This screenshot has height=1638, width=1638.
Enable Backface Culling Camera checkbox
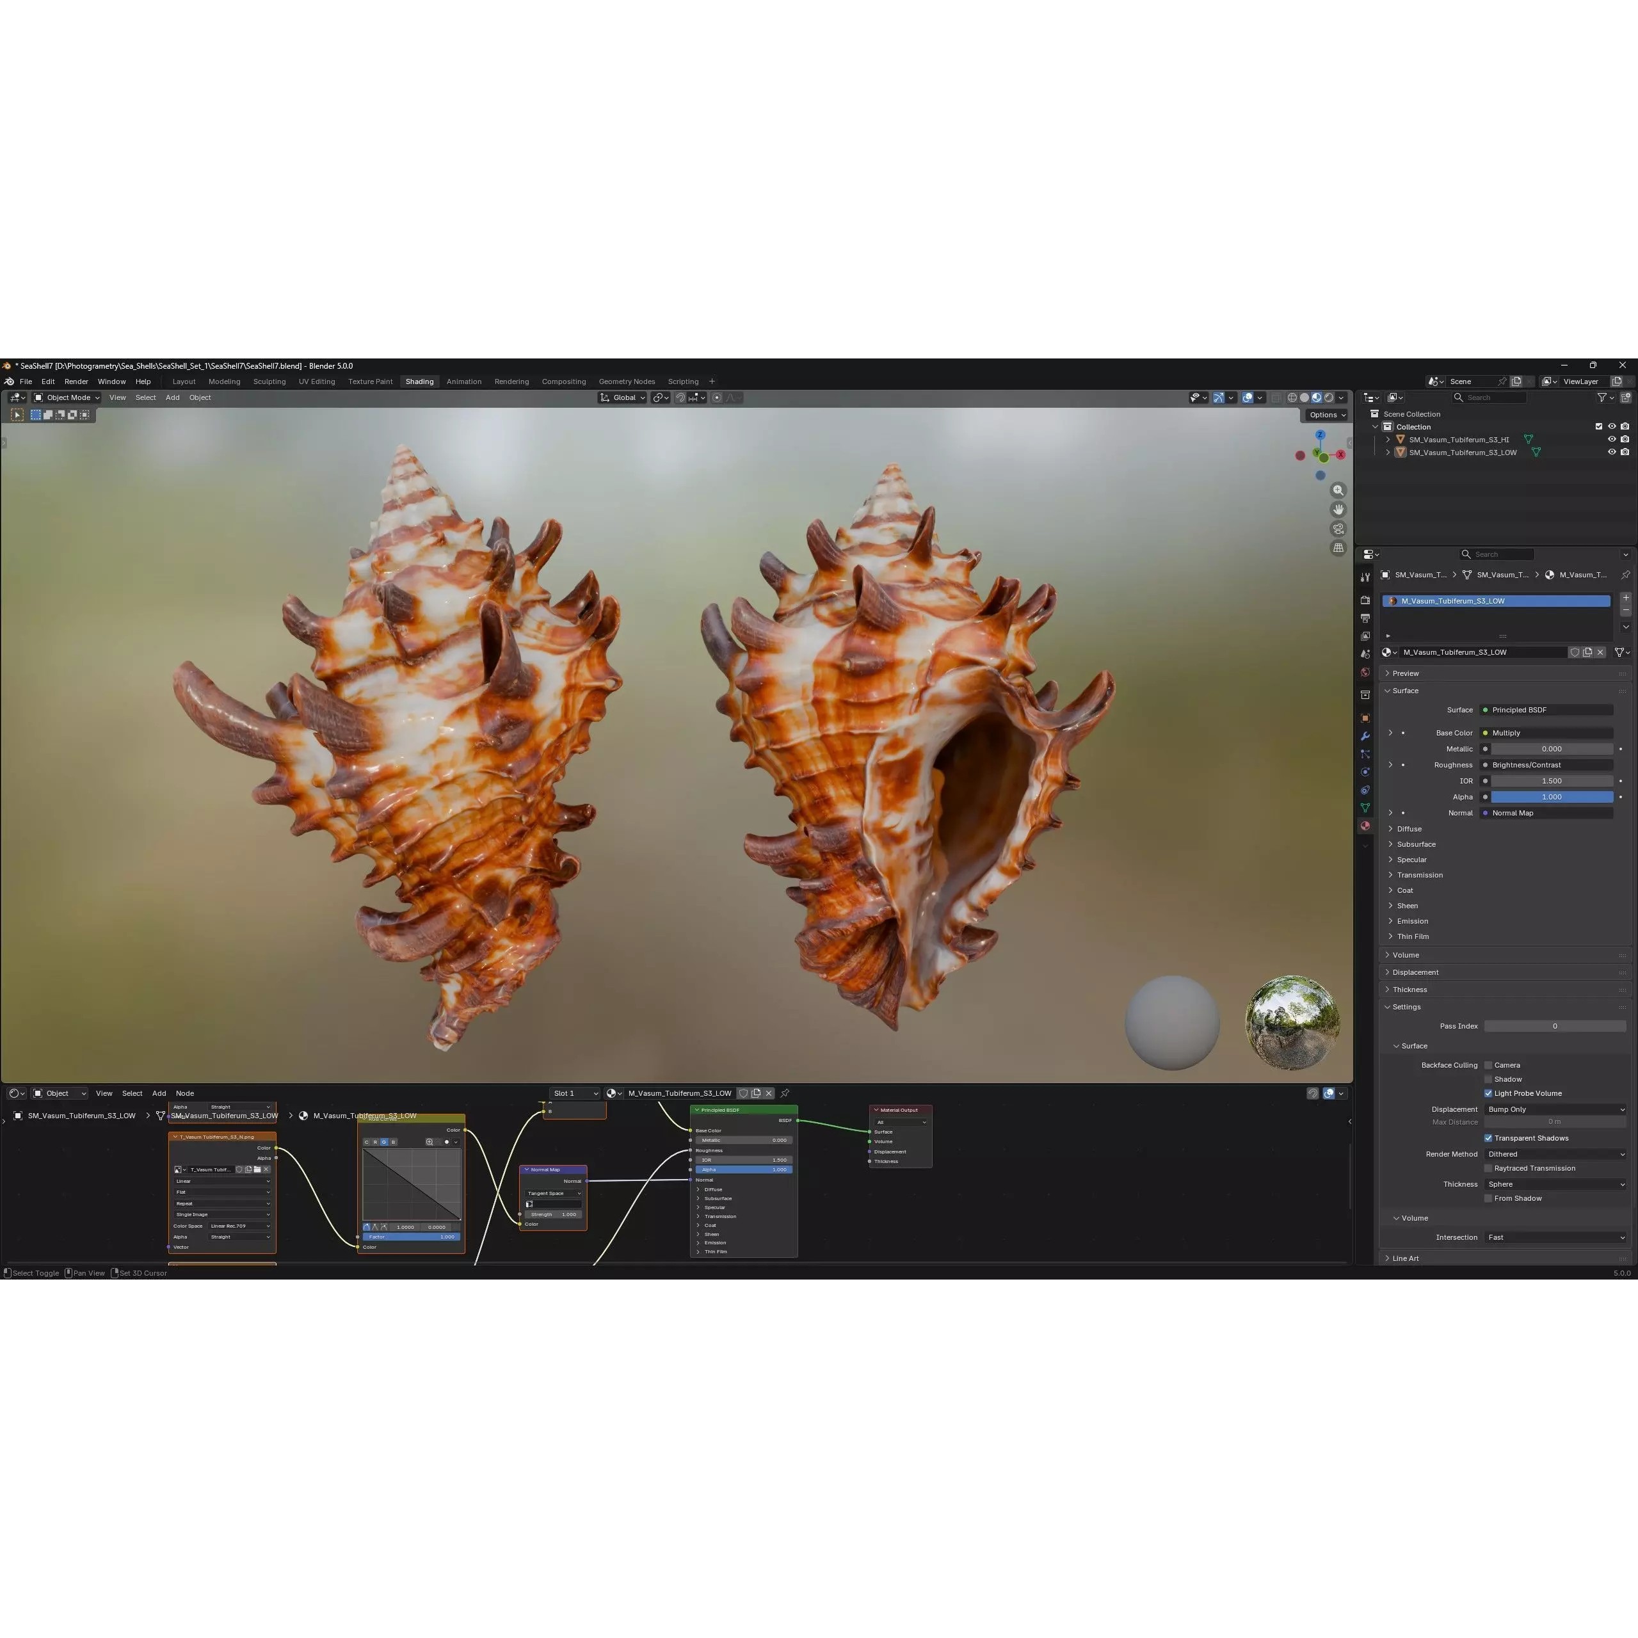tap(1488, 1065)
